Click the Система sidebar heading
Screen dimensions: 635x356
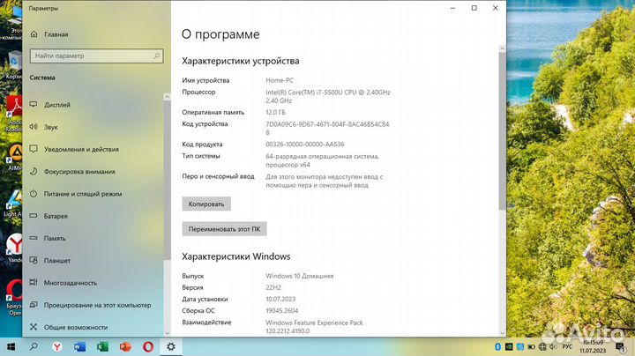[42, 78]
